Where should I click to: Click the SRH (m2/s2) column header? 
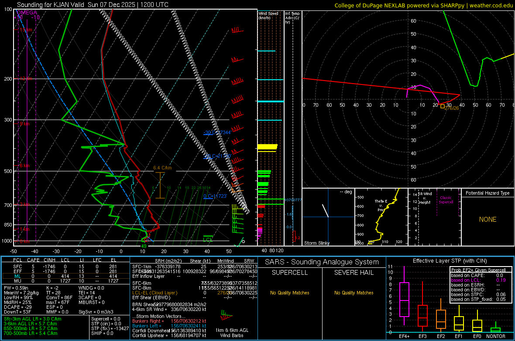(168, 261)
